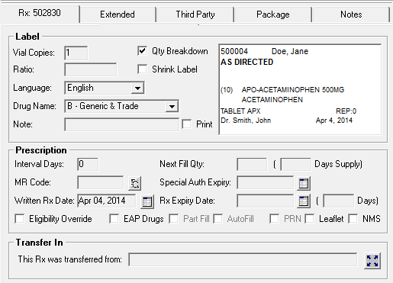Open the MR Code lookup icon

pyautogui.click(x=134, y=183)
